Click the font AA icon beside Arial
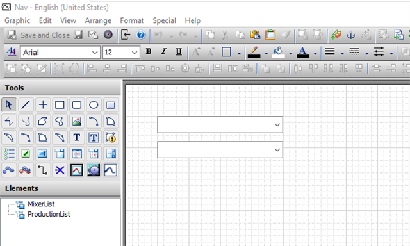Image resolution: width=410 pixels, height=246 pixels. tap(12, 52)
